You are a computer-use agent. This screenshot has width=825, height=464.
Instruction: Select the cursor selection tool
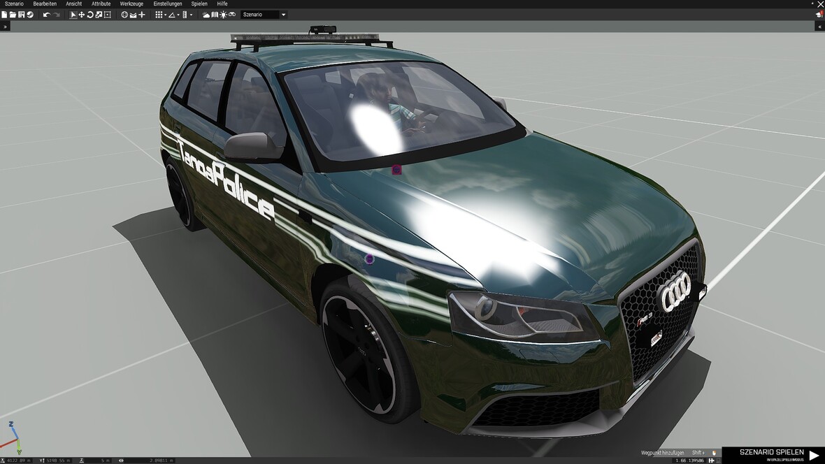[73, 15]
